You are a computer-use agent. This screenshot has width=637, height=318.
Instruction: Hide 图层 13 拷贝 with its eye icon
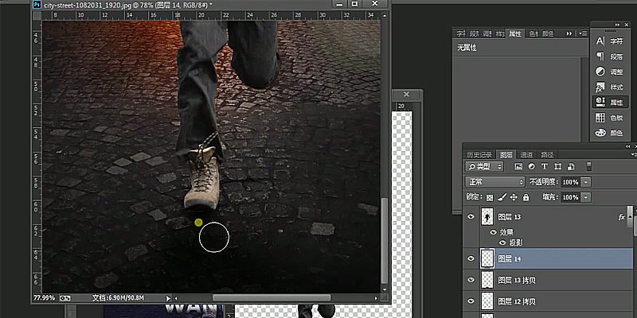pyautogui.click(x=471, y=280)
